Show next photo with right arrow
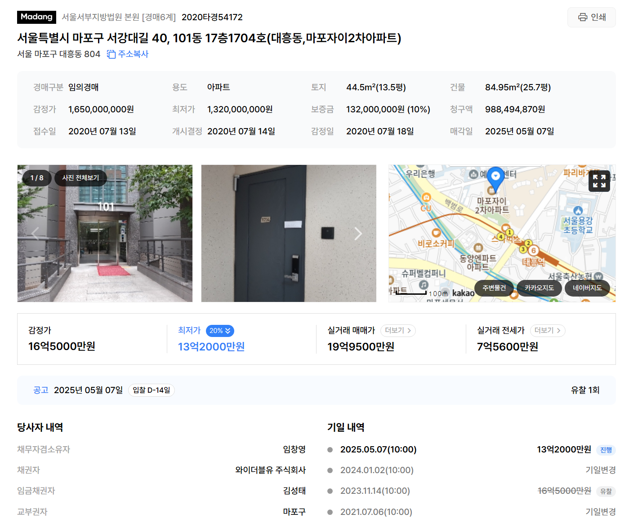 click(x=358, y=234)
